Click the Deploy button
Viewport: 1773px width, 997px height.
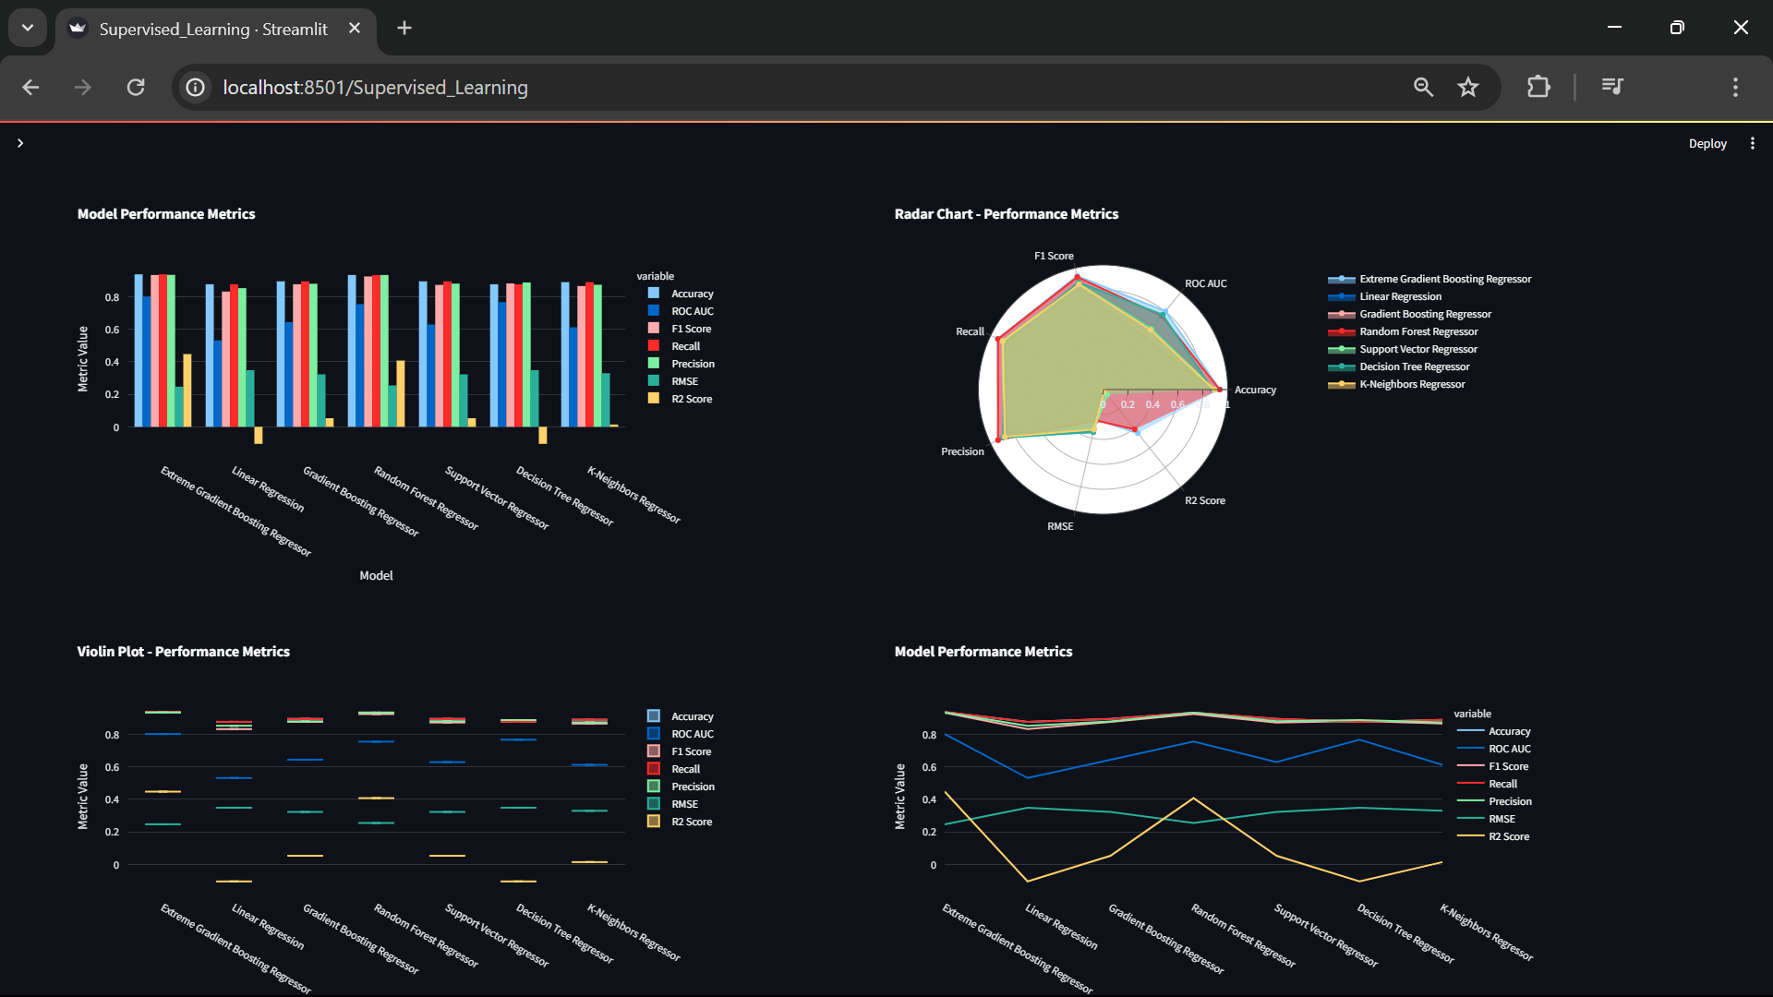pyautogui.click(x=1707, y=143)
